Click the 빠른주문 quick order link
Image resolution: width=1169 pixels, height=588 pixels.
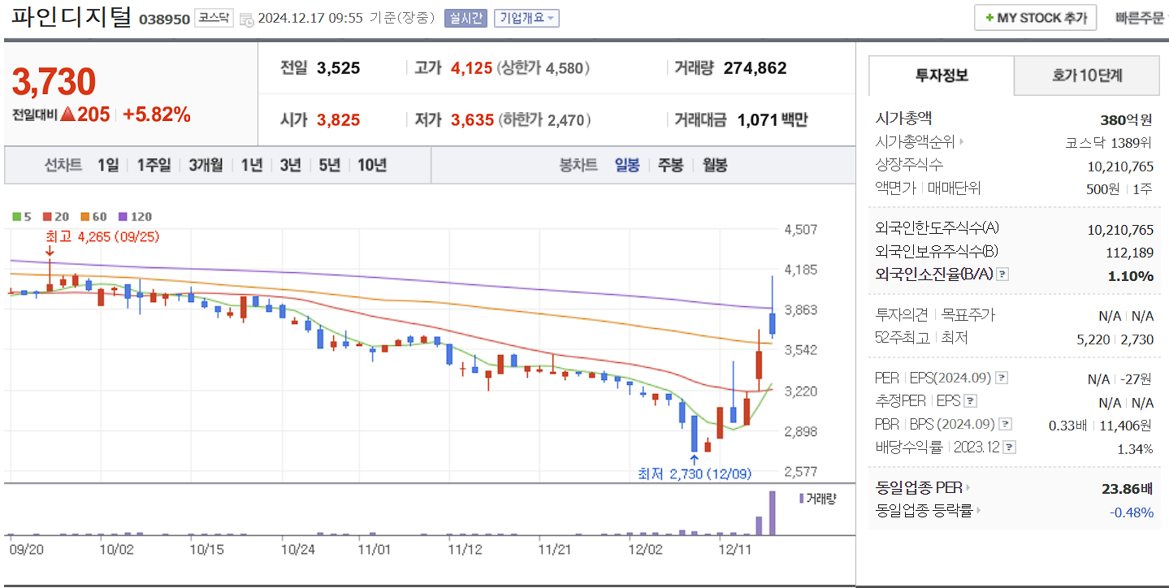pyautogui.click(x=1141, y=17)
